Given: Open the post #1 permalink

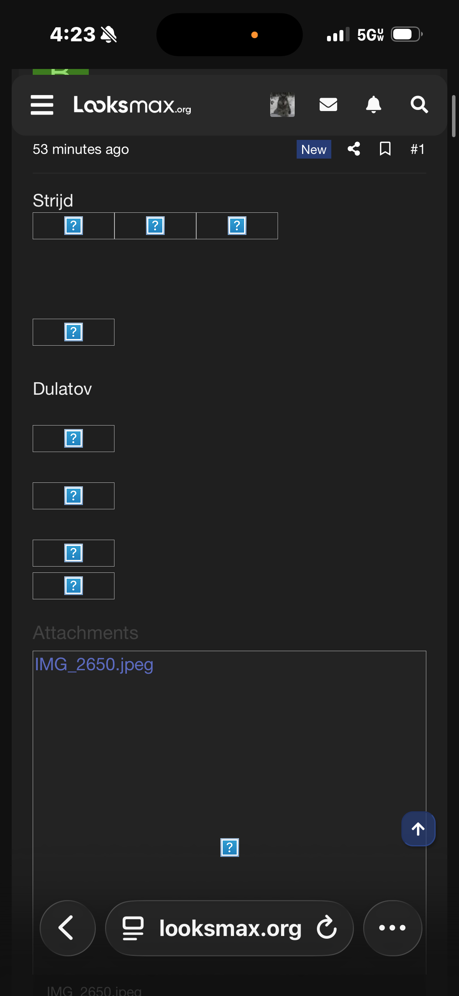Looking at the screenshot, I should tap(417, 149).
